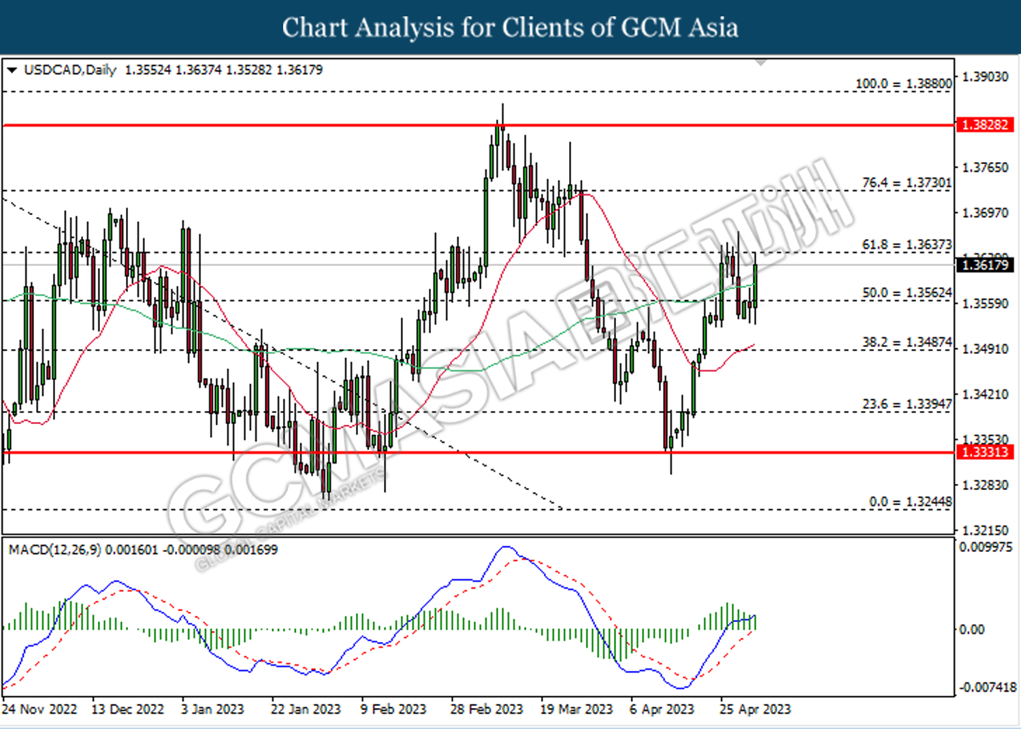This screenshot has height=729, width=1021.
Task: Click the MACD axis value 0.009975
Action: [986, 547]
